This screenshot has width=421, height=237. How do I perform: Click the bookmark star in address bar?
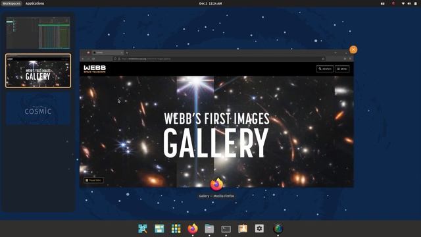click(x=323, y=59)
